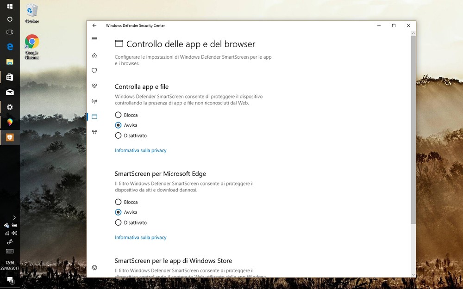Viewport: 463px width, 289px height.
Task: Open the Action Center notifications icon
Action: pyautogui.click(x=10, y=280)
